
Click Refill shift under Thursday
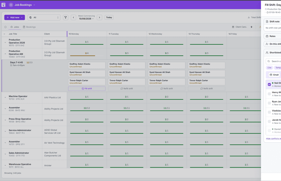pyautogui.click(x=207, y=88)
